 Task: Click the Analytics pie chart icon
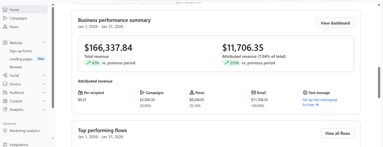pos(5,109)
